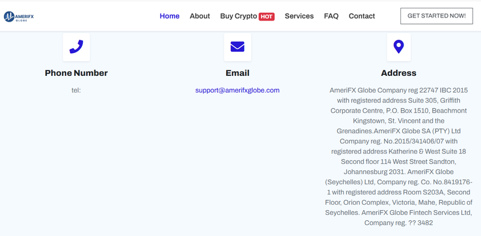Click the line Company reg. No.2015/341406/07 with
The height and width of the screenshot is (236, 481).
tap(399, 141)
